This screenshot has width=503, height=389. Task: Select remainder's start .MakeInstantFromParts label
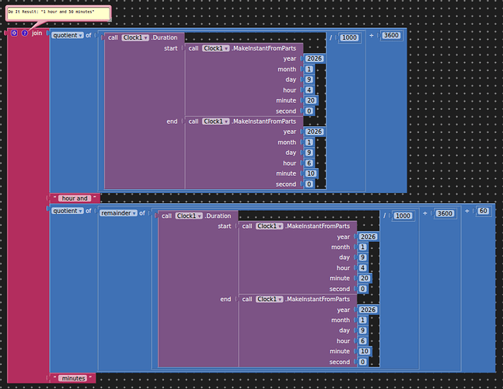[318, 226]
